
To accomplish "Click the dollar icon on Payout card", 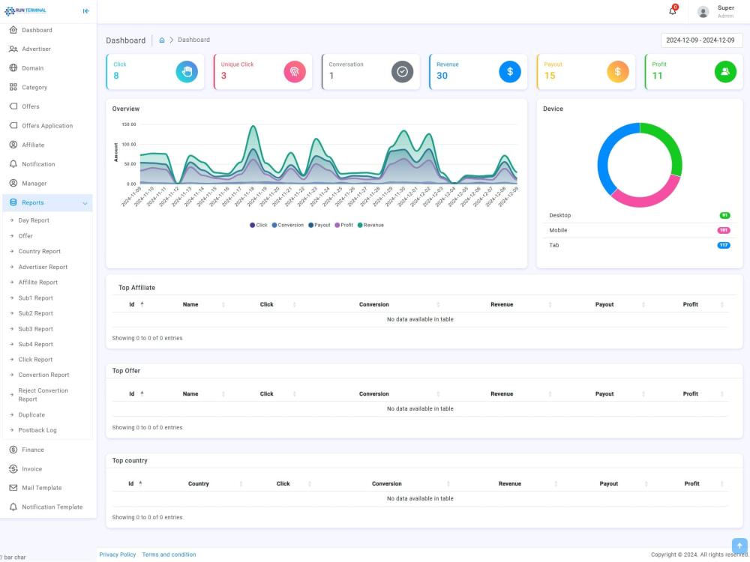I will (x=617, y=72).
